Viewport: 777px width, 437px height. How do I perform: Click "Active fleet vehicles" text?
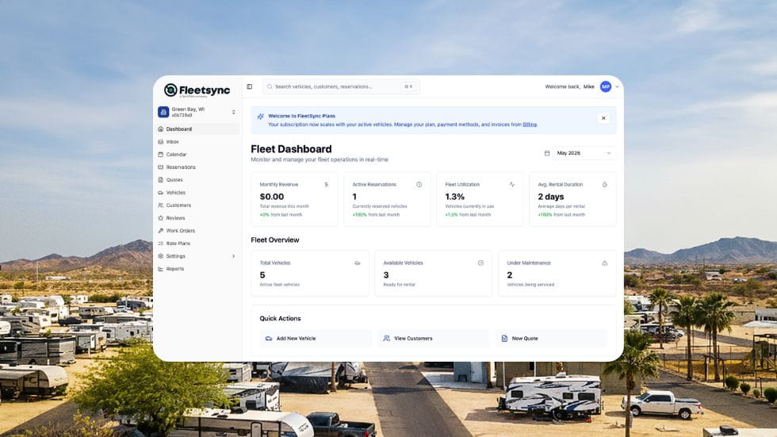tap(279, 285)
